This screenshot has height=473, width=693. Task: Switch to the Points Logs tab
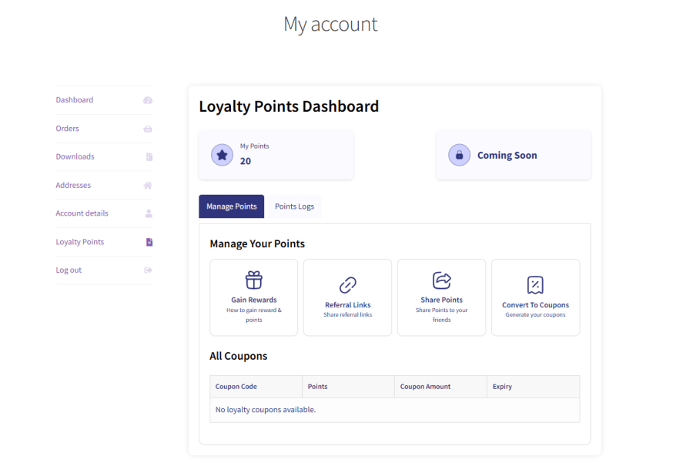coord(294,206)
